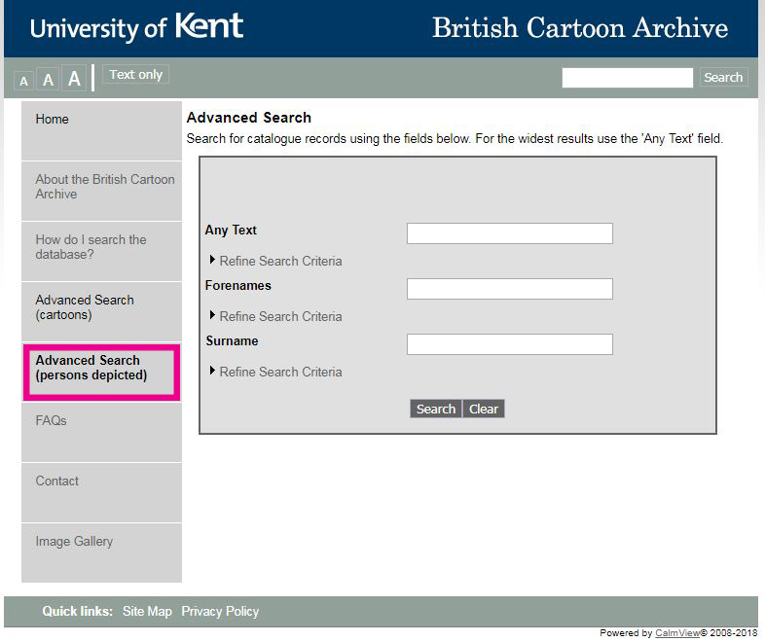Click the top site search input box
Screen dimensions: 765x642
(627, 78)
